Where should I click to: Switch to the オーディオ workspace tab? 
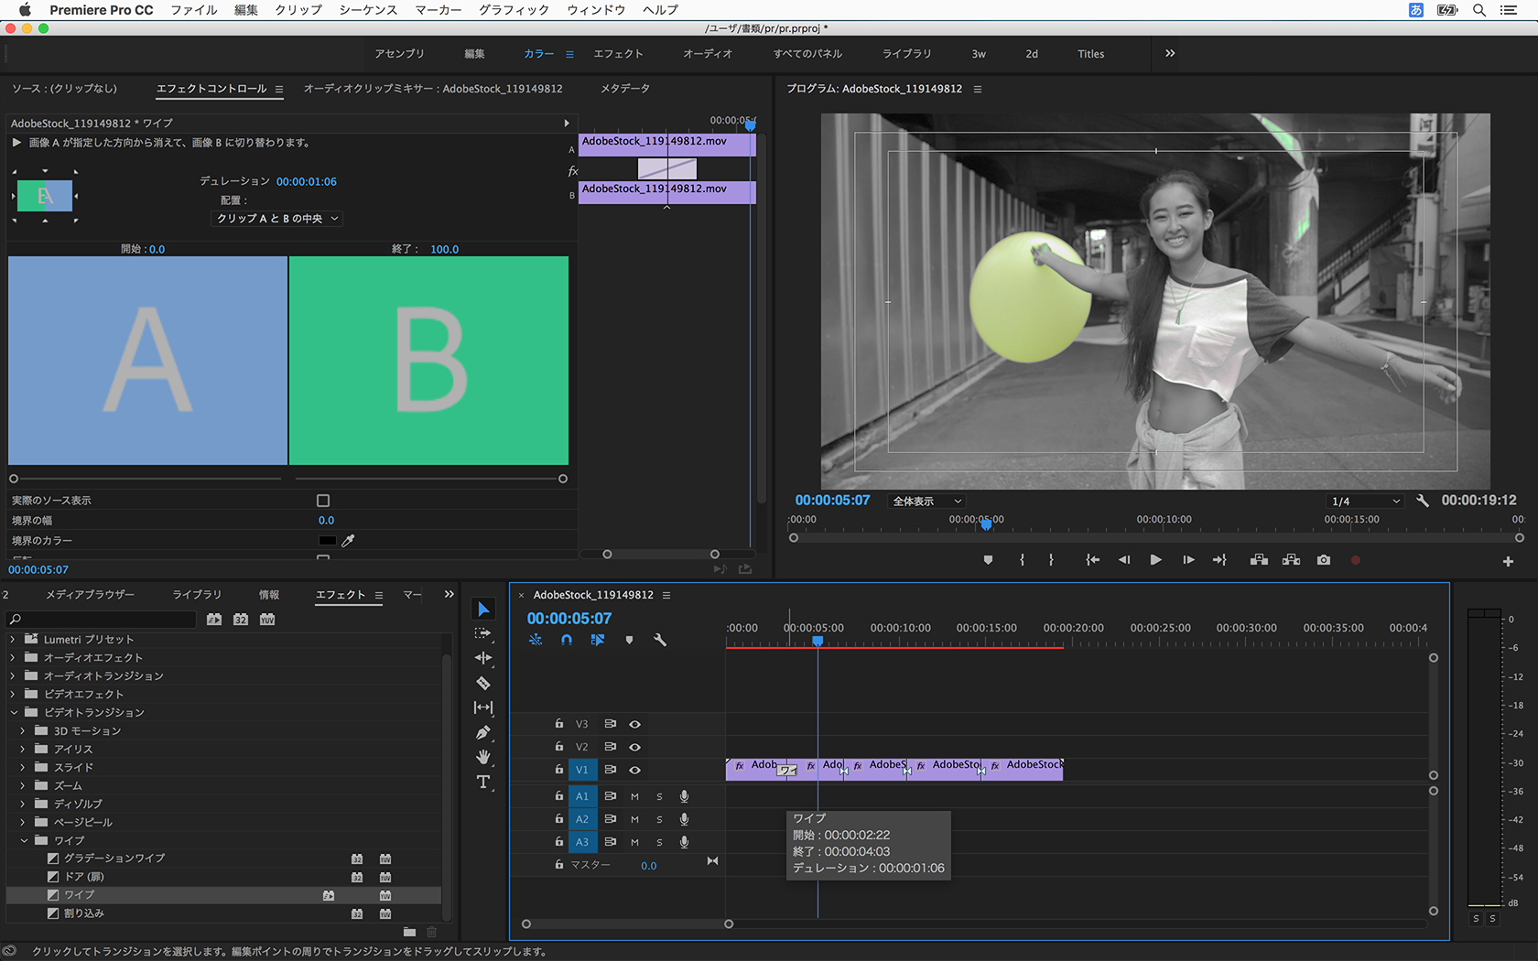point(708,54)
